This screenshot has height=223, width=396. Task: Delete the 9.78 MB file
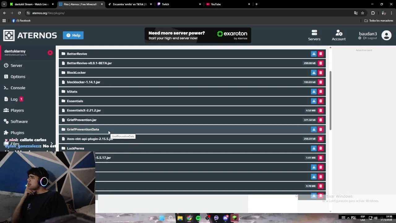321,186
